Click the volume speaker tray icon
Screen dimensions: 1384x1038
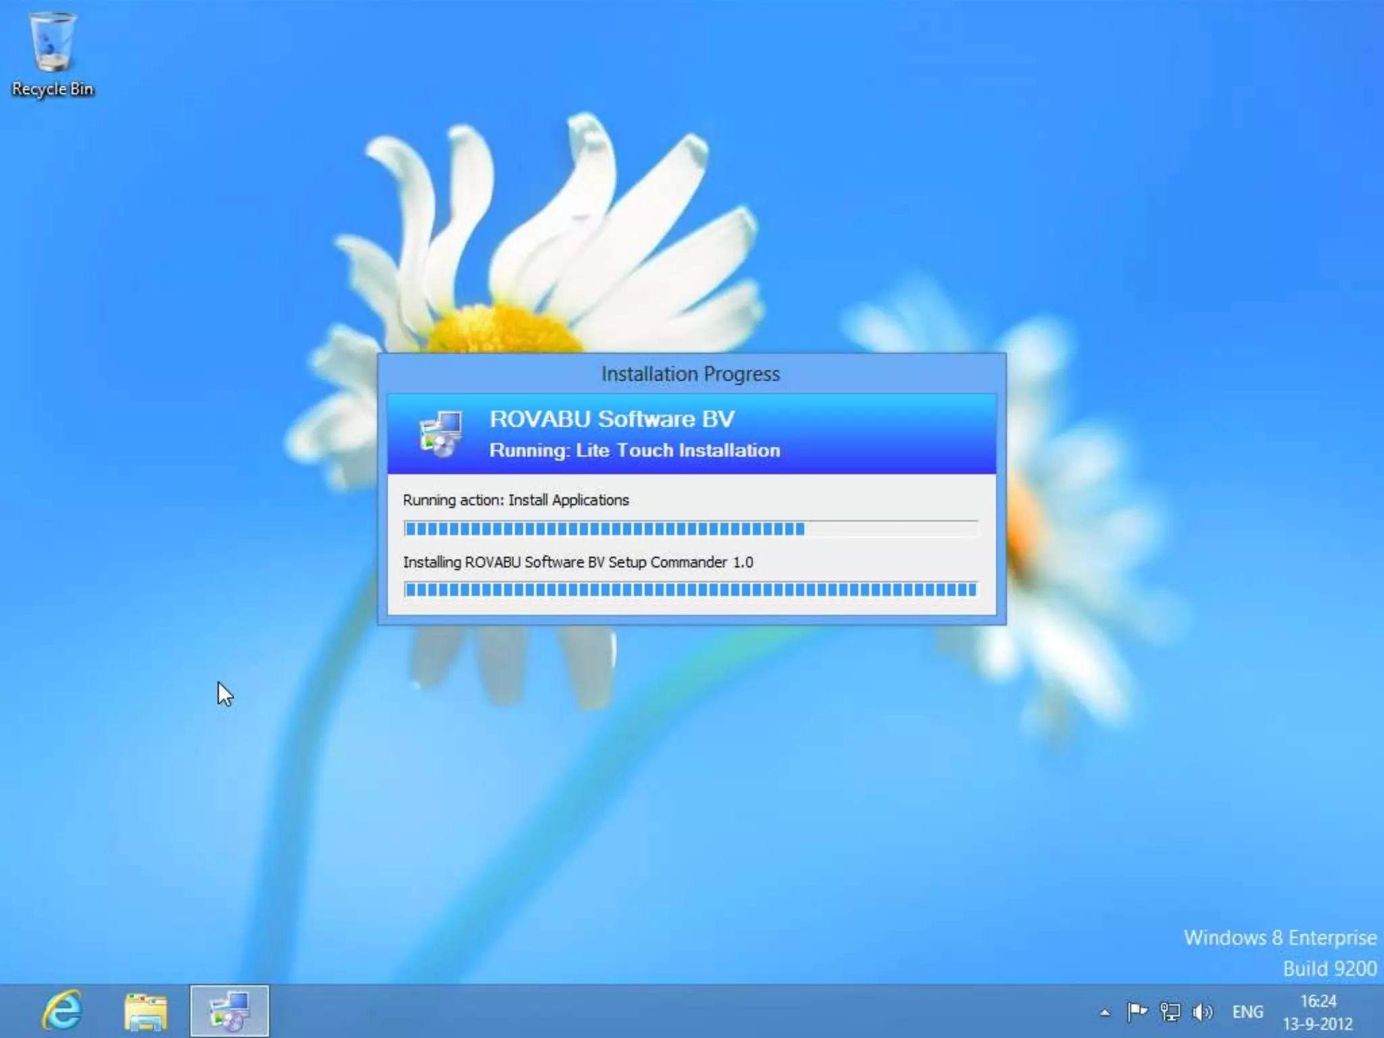click(1202, 1012)
